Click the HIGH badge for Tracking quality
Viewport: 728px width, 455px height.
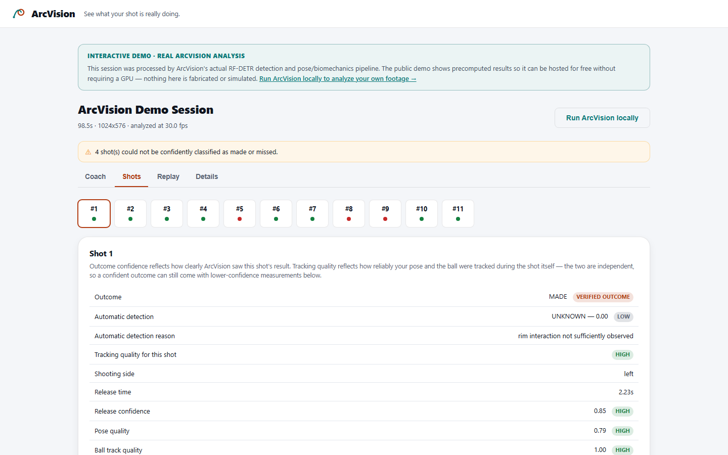[x=622, y=355]
